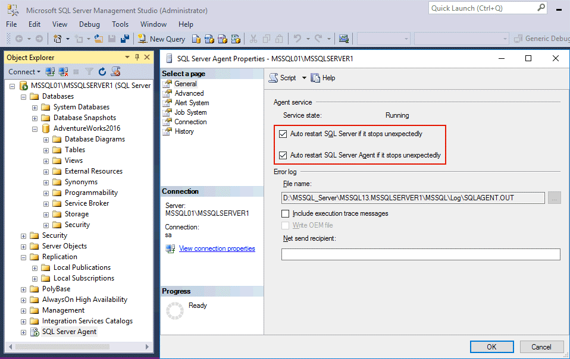Open the Script dropdown menu

click(305, 77)
